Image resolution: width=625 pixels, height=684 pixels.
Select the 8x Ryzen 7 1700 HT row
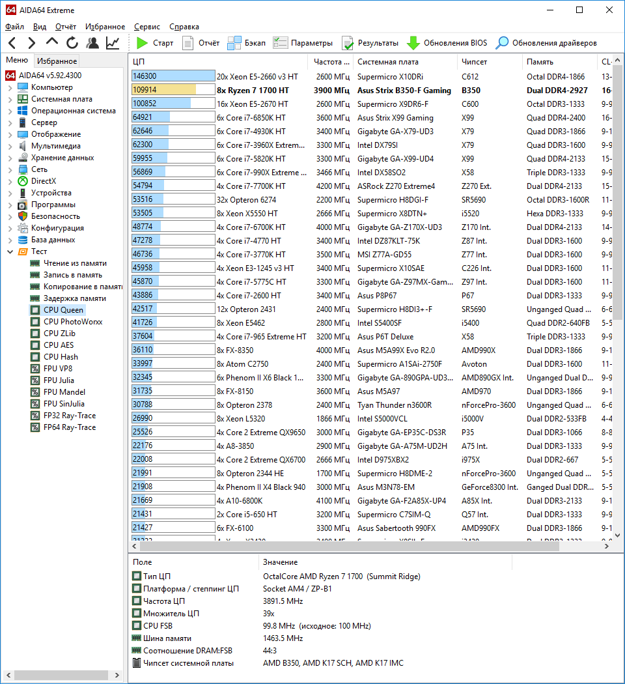(x=370, y=91)
